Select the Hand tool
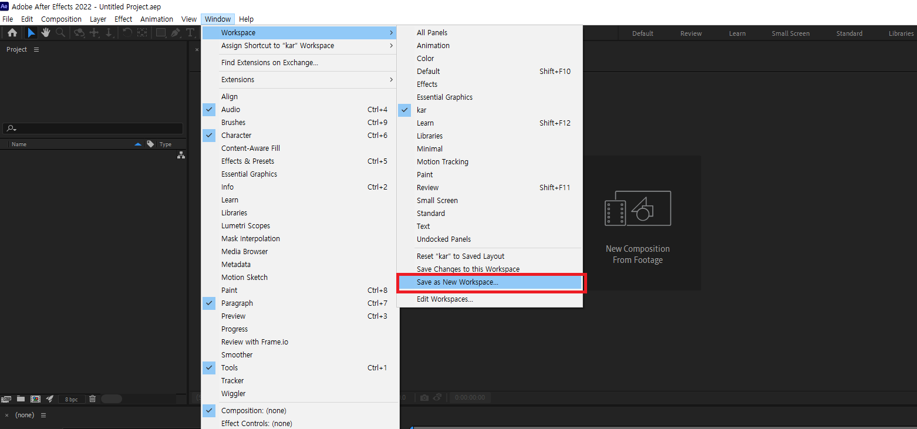917x429 pixels. click(x=46, y=33)
